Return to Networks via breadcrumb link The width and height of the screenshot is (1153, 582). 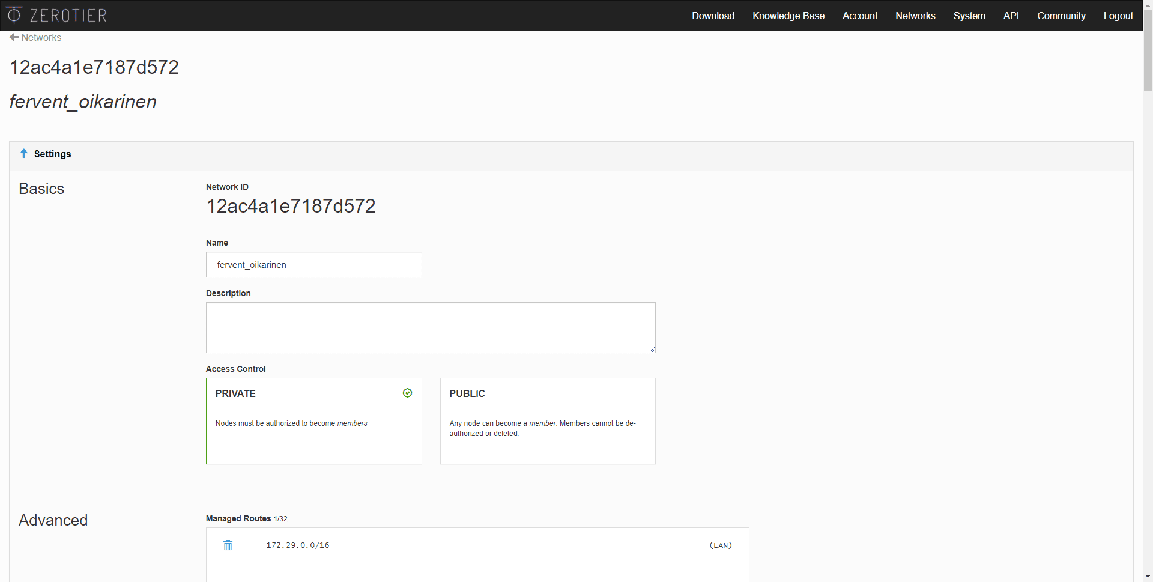pyautogui.click(x=41, y=37)
